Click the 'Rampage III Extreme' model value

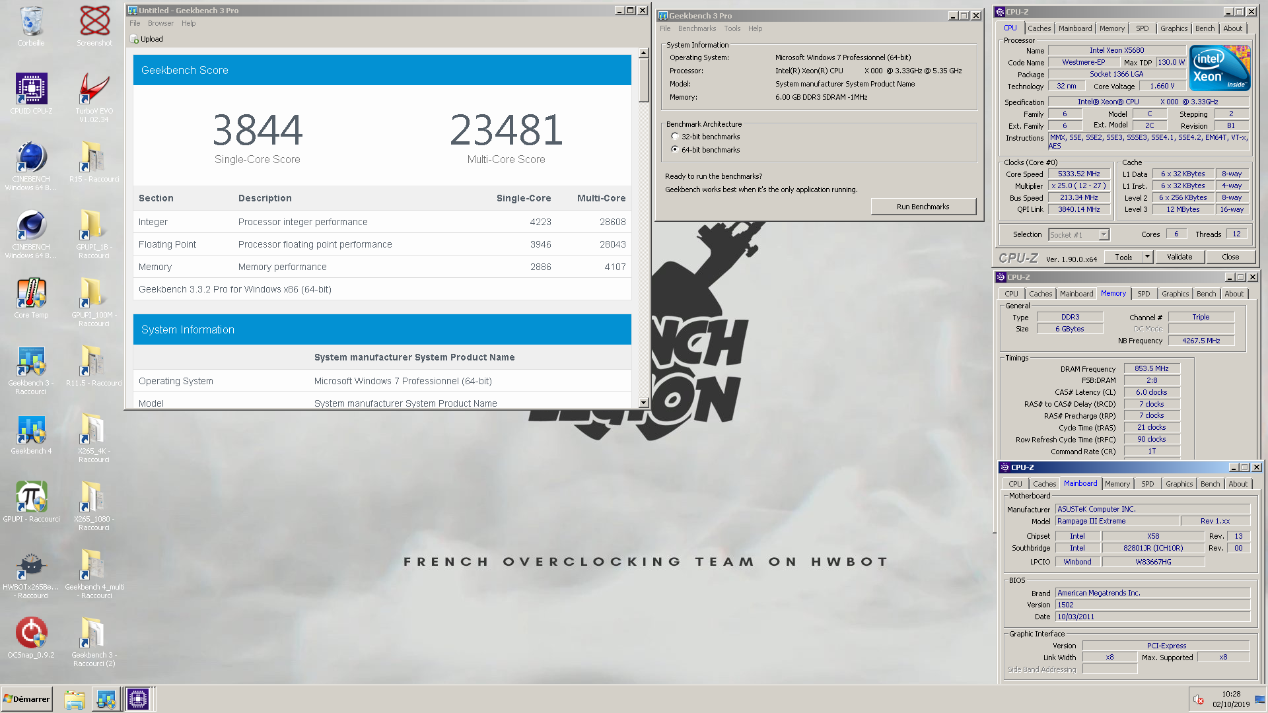tap(1117, 521)
